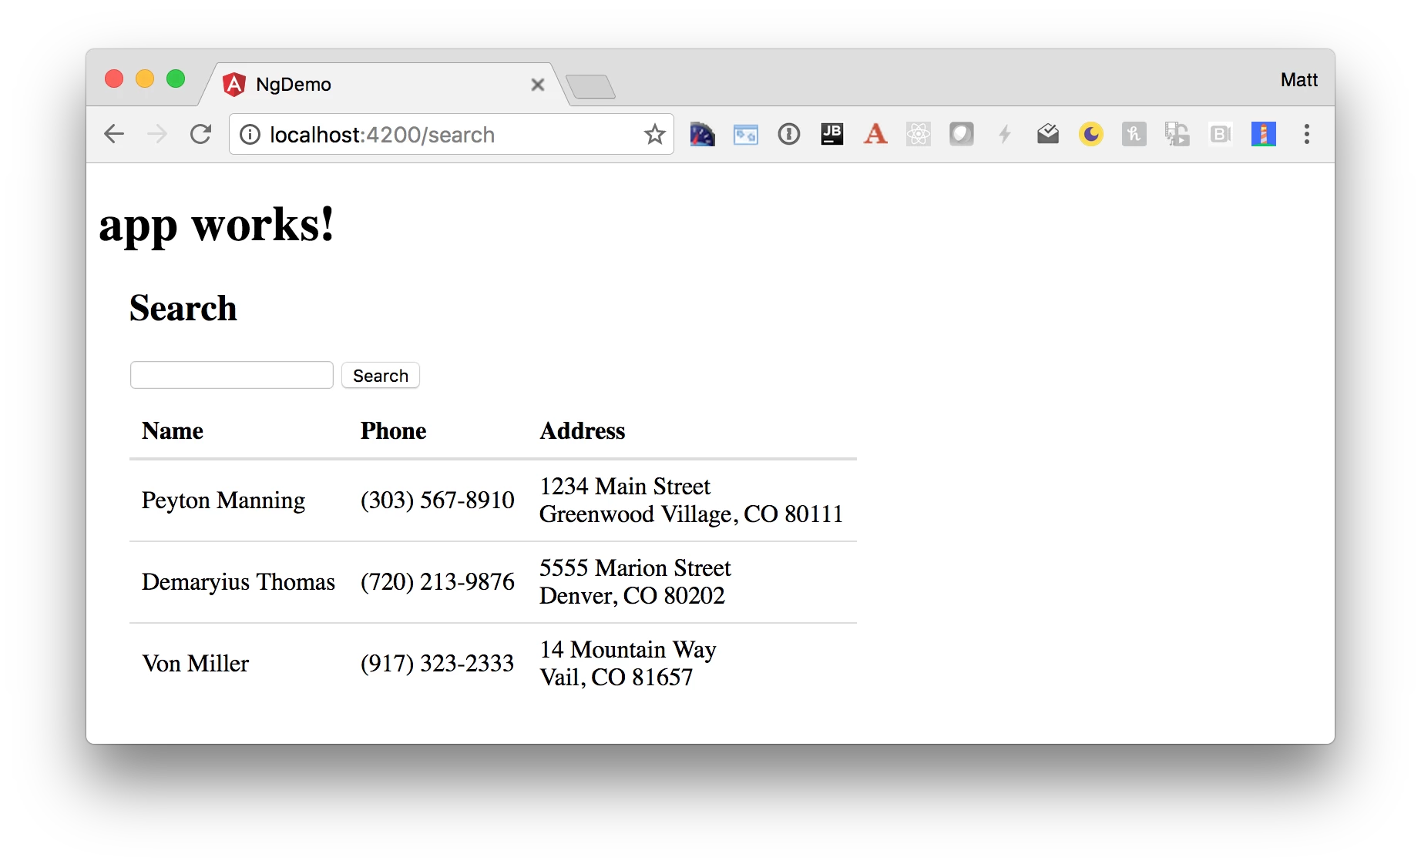The image size is (1421, 867).
Task: Open the Matt profile menu
Action: (x=1298, y=80)
